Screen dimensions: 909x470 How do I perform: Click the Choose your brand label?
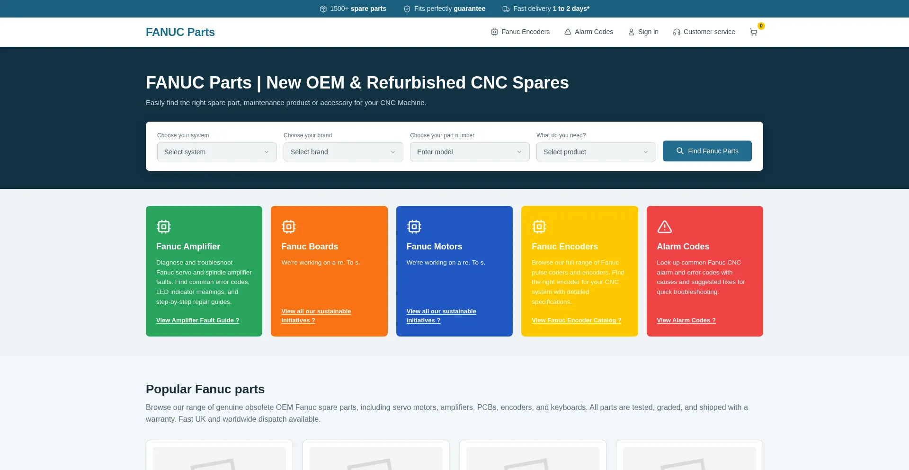pyautogui.click(x=308, y=135)
